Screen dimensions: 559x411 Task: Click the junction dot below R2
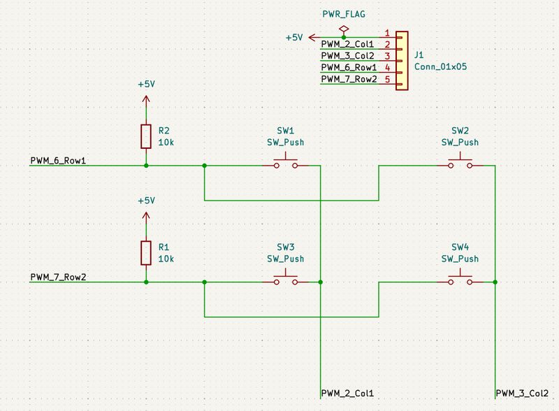coord(146,166)
